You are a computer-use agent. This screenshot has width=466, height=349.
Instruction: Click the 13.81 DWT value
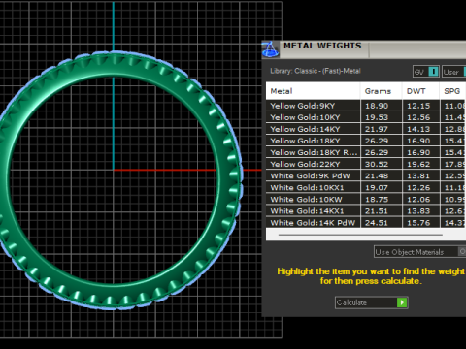tap(418, 175)
